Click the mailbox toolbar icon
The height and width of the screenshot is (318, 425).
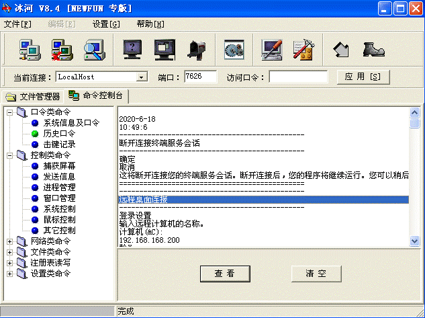tap(197, 50)
